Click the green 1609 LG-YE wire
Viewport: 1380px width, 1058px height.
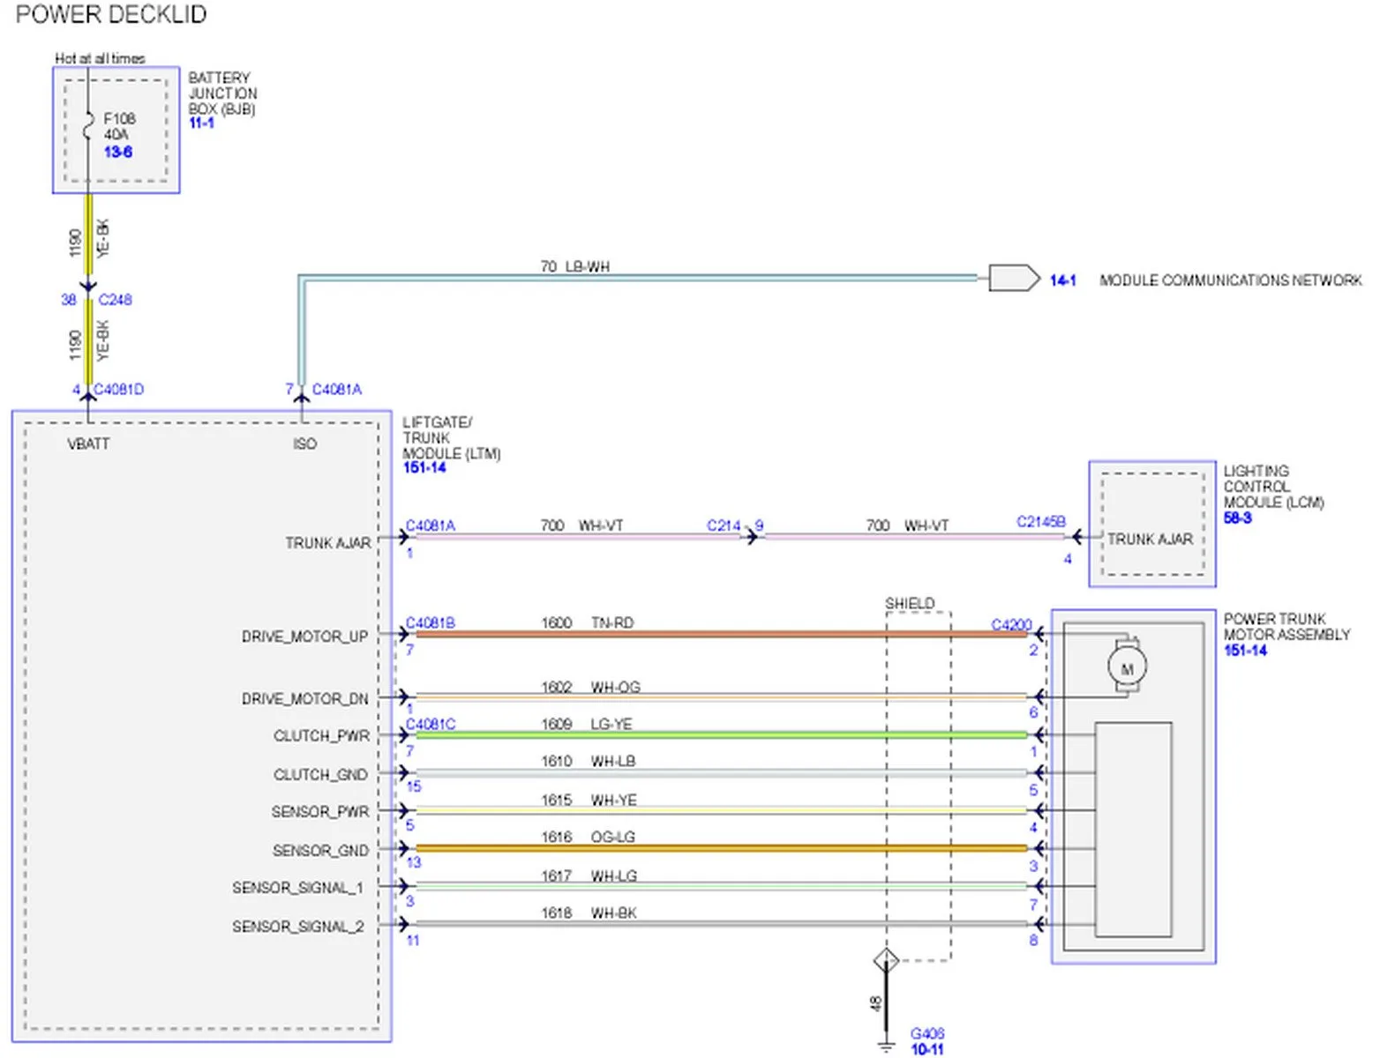(x=721, y=734)
